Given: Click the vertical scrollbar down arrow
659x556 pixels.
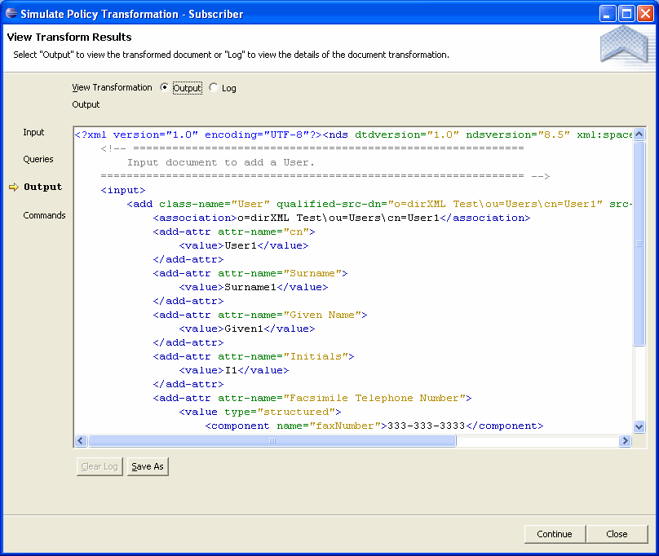Looking at the screenshot, I should coord(639,426).
